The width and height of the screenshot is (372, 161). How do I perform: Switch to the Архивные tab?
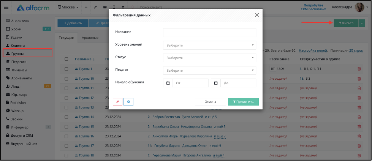point(90,38)
